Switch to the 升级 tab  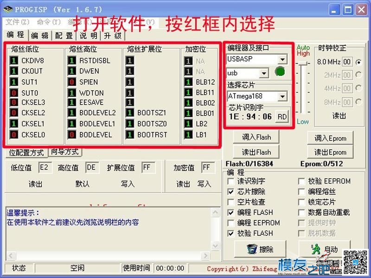pos(113,36)
